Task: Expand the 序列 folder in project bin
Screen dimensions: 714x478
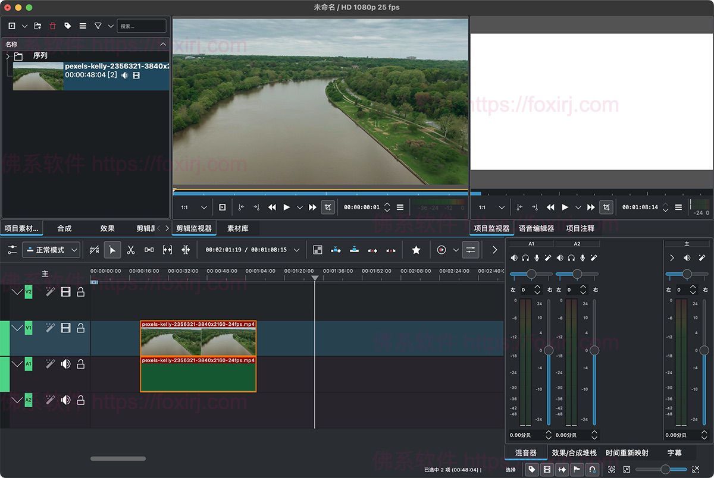Action: pyautogui.click(x=8, y=56)
